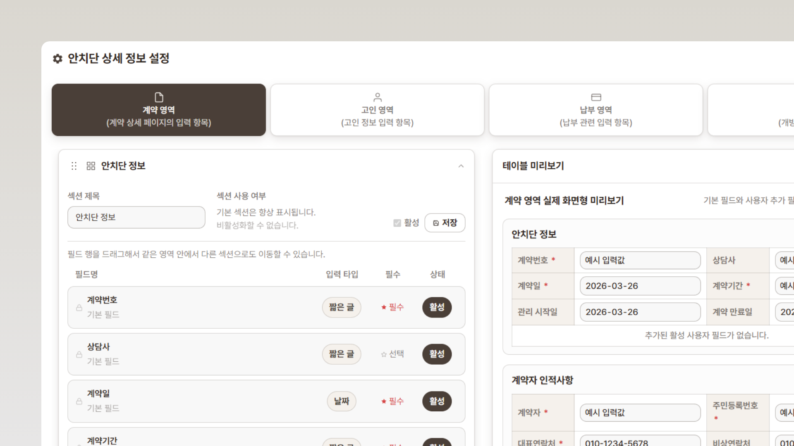Click the 계약 만료일 label in preview
794x446 pixels.
pyautogui.click(x=732, y=312)
